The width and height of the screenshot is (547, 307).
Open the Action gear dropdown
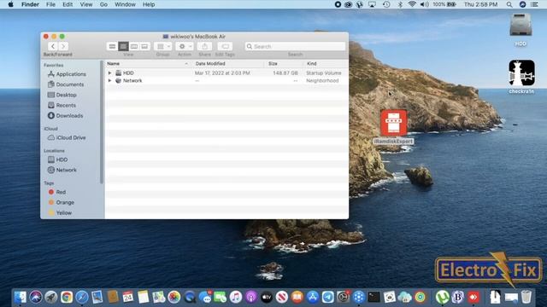185,46
